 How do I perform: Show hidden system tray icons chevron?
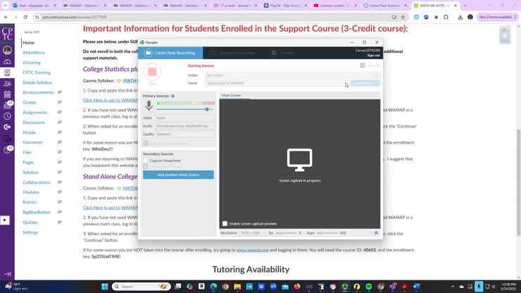click(x=453, y=287)
